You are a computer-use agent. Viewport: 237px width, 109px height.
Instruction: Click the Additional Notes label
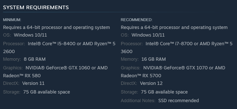point(138,101)
